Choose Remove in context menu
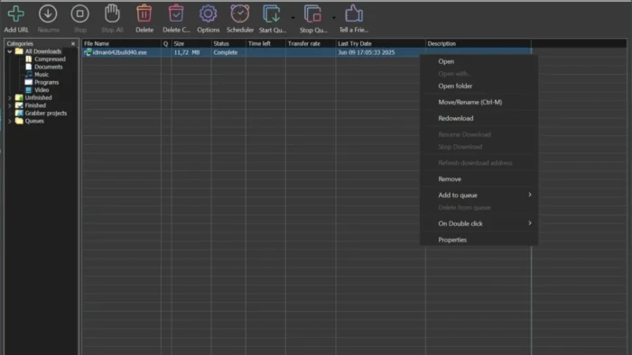Image resolution: width=632 pixels, height=355 pixels. click(x=479, y=179)
